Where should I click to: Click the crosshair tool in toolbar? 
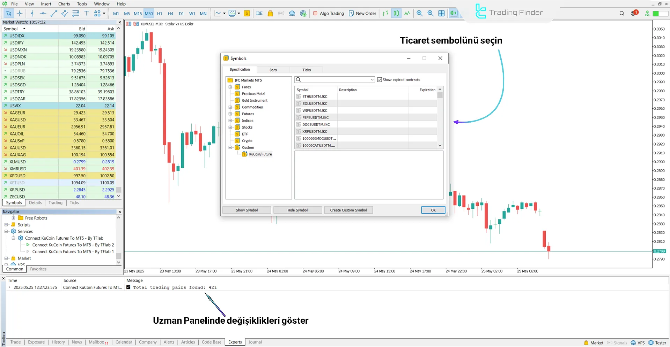point(20,13)
